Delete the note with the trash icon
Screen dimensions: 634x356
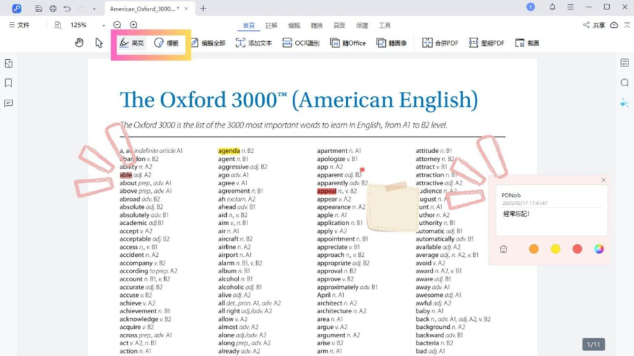click(503, 249)
